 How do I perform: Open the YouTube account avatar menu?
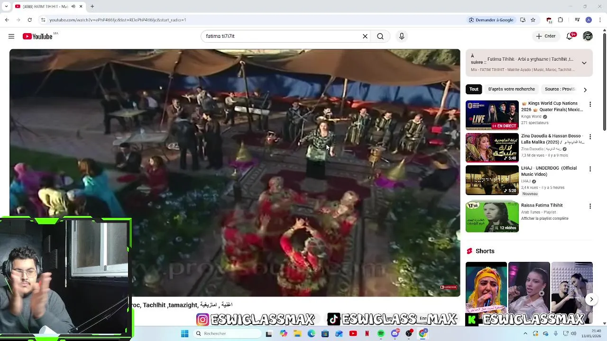[588, 36]
